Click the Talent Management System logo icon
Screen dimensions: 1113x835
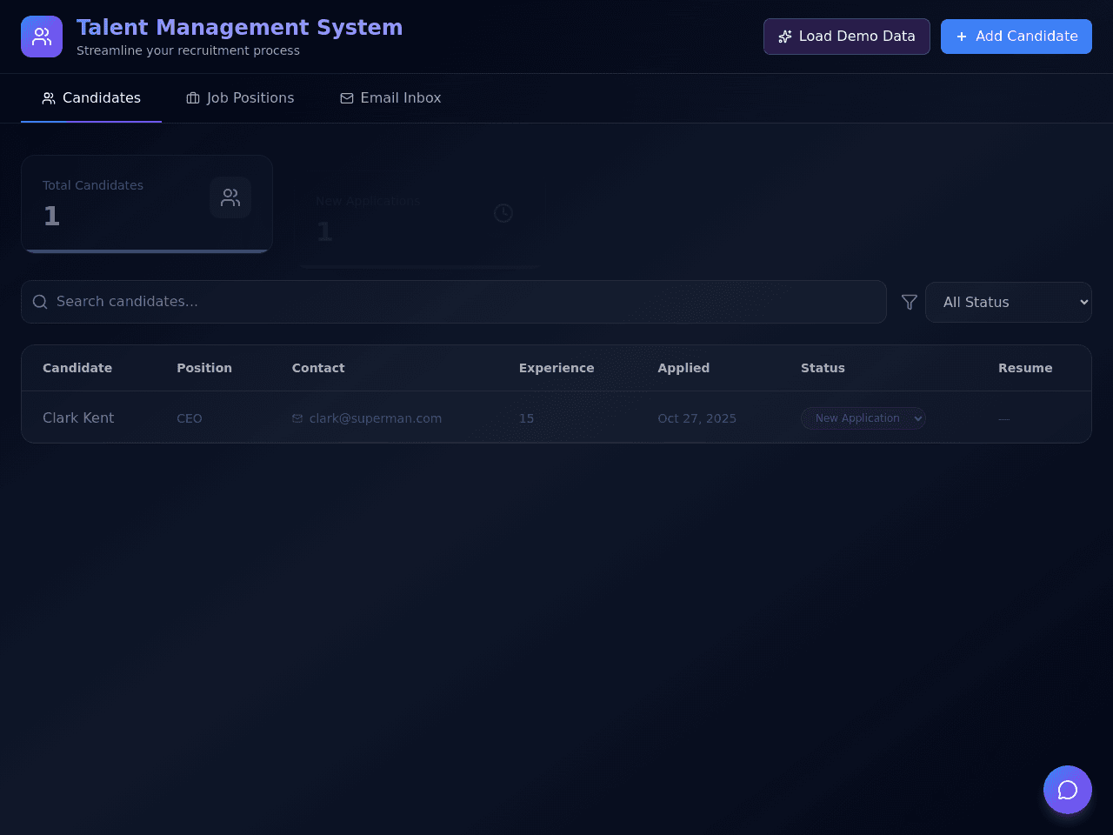42,37
